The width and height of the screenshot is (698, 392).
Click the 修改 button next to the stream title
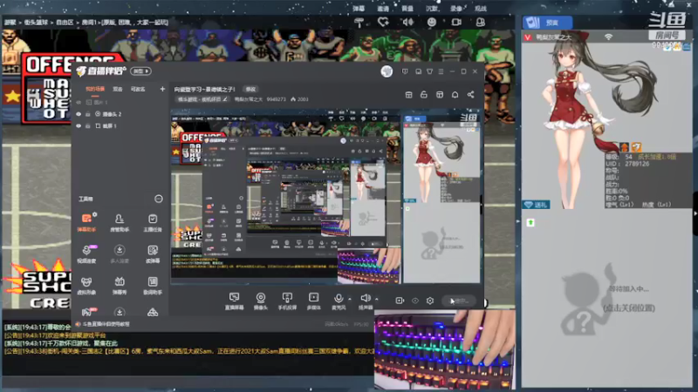click(x=251, y=90)
